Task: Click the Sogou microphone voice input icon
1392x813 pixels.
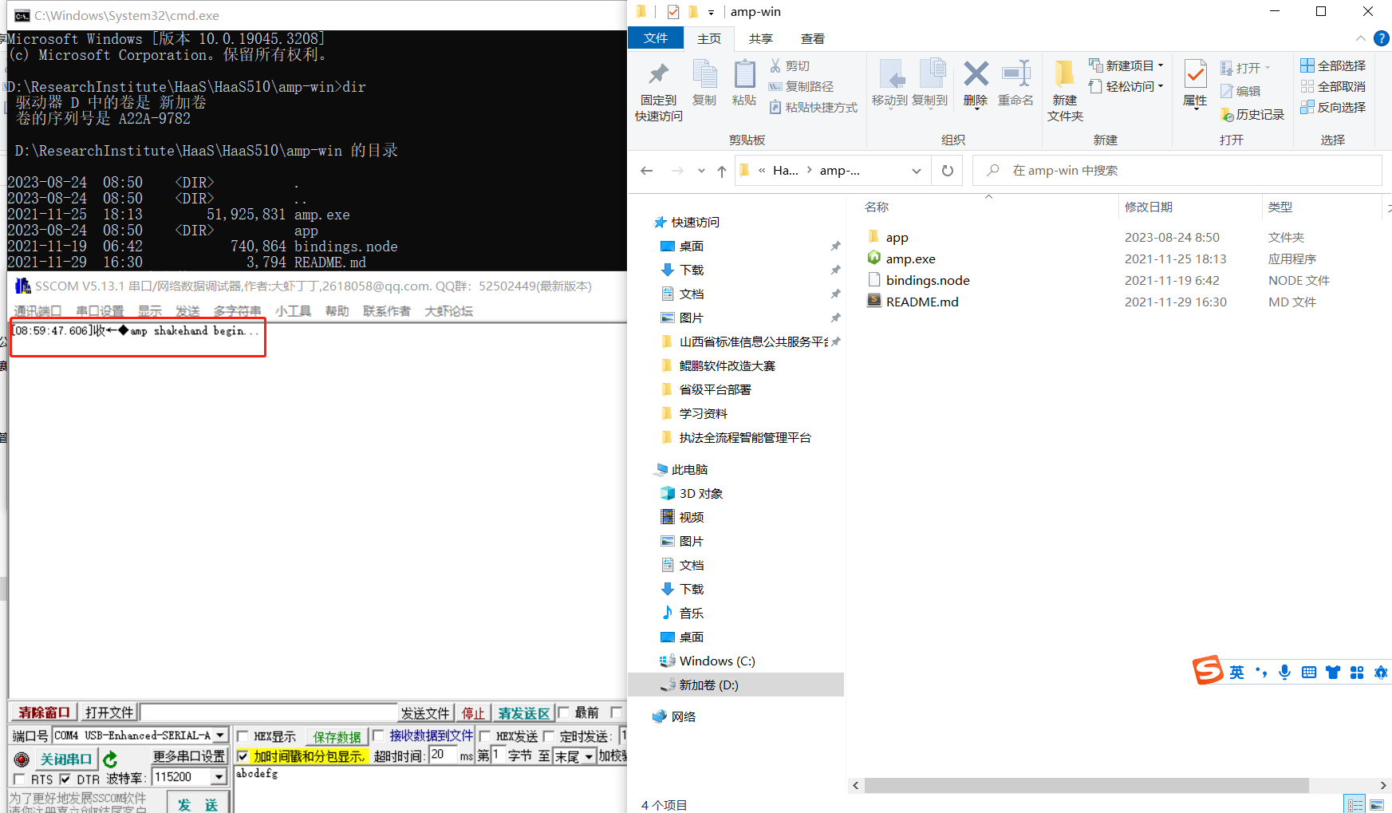Action: coord(1284,673)
